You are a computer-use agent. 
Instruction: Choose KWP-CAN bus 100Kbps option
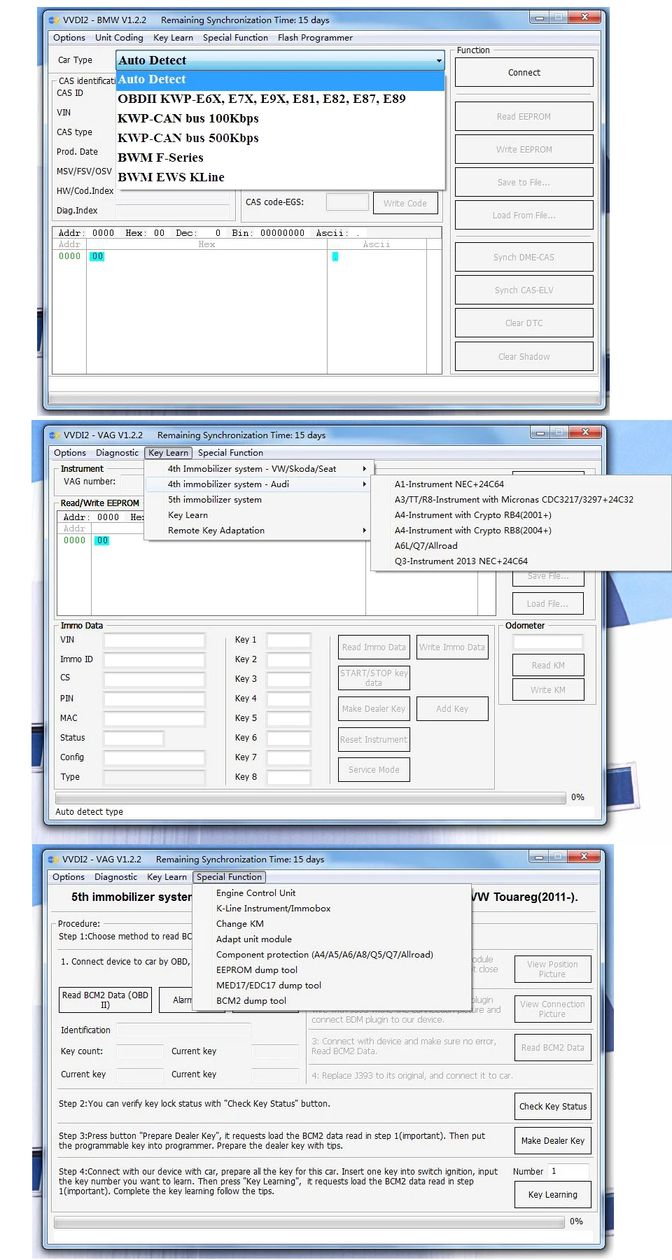coord(280,119)
